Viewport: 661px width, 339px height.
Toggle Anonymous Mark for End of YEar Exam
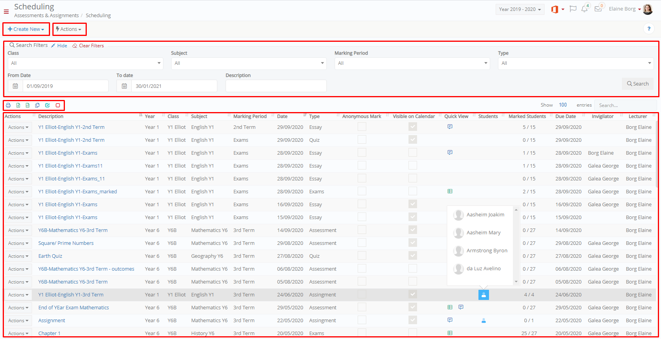(x=362, y=307)
